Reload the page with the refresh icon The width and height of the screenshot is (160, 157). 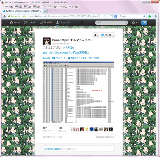[111, 16]
